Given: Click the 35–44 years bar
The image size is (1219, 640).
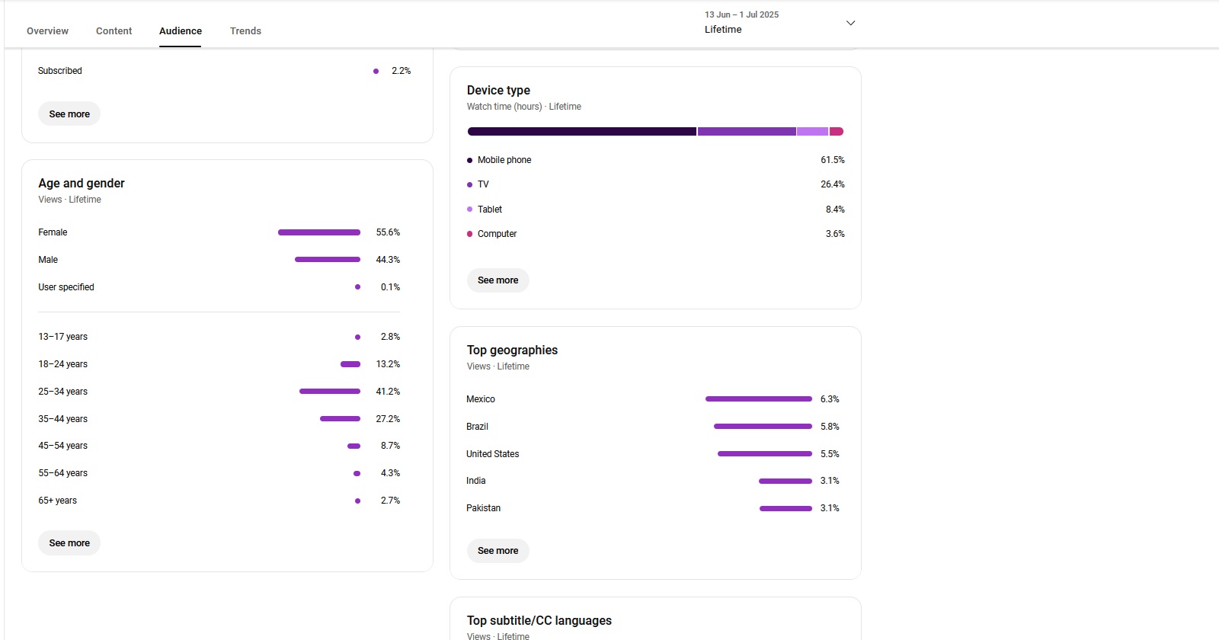Looking at the screenshot, I should click(x=341, y=419).
